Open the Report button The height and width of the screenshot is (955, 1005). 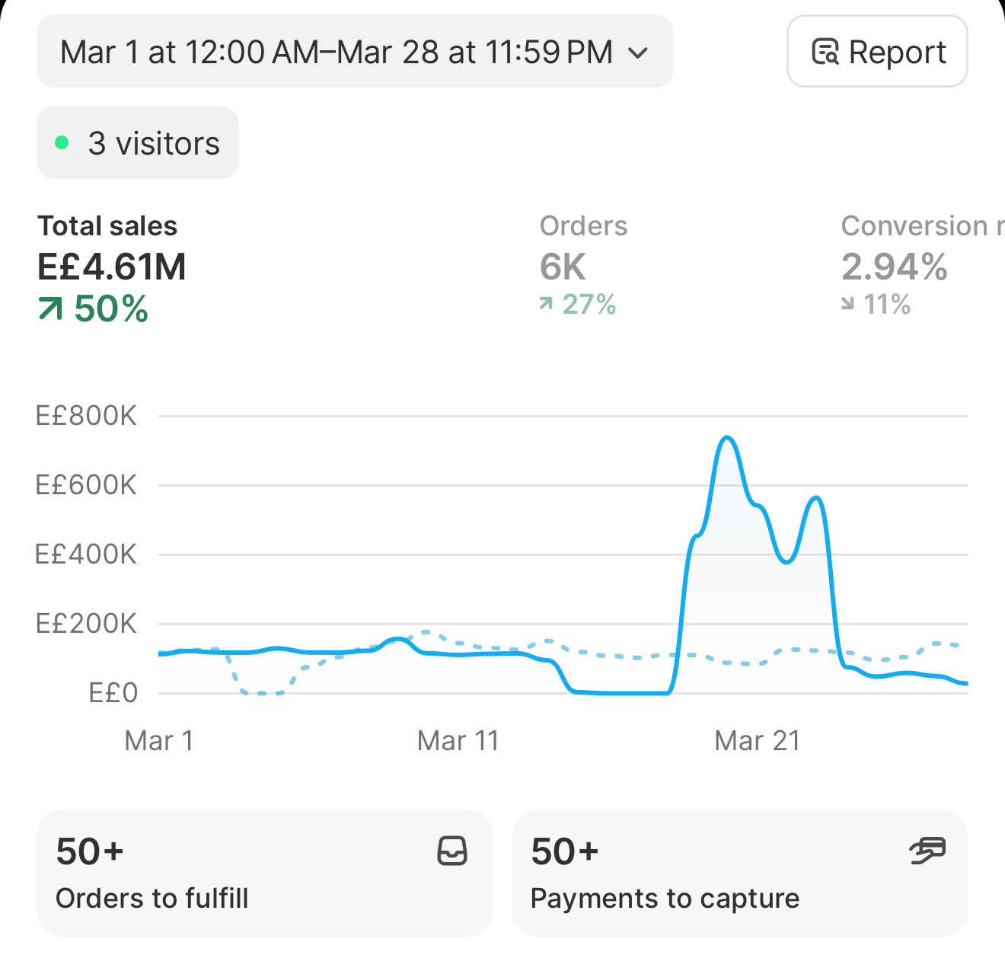[x=877, y=51]
